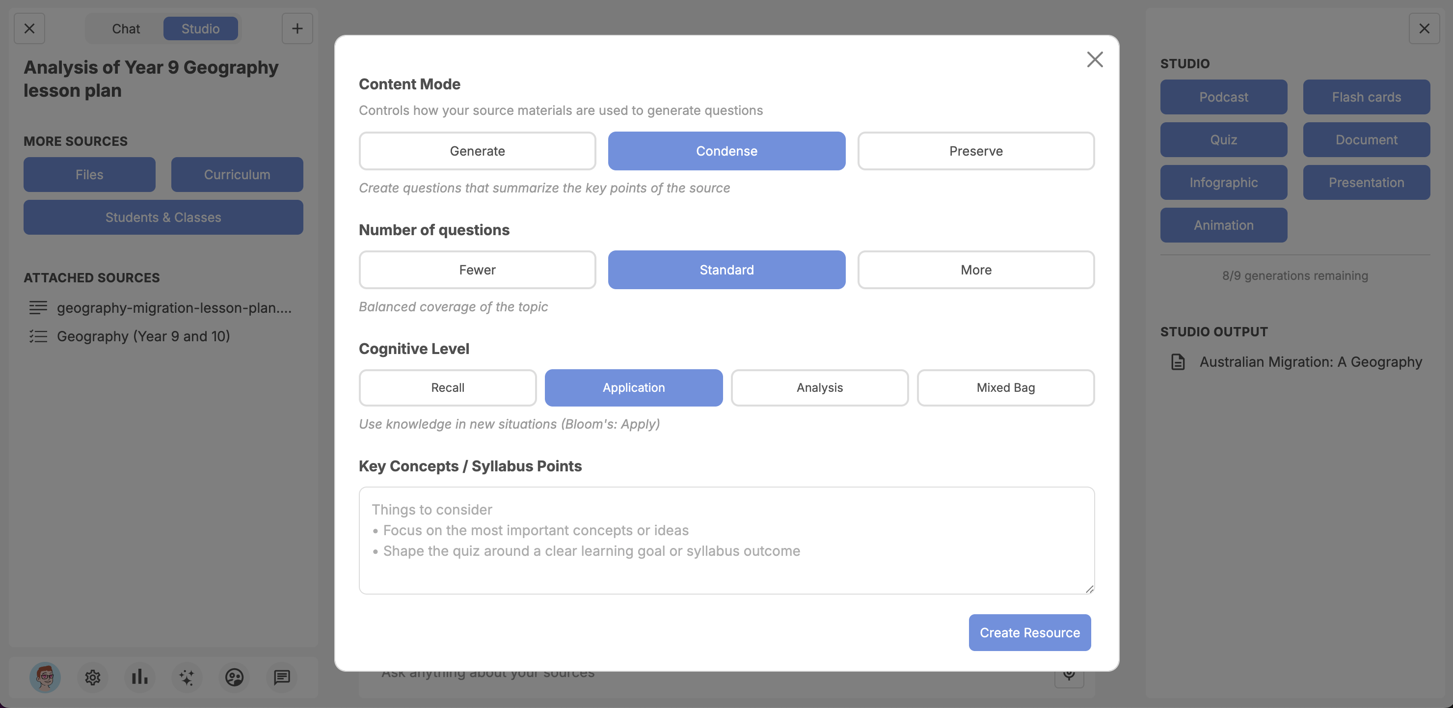Open the settings gear icon
1453x708 pixels.
[x=92, y=678]
